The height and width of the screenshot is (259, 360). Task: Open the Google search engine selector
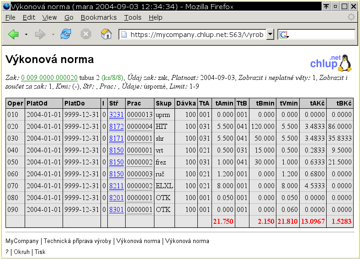[284, 35]
